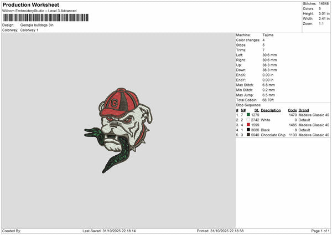The image size is (332, 235).
Task: Click the Width value '2.41 in'
Action: click(324, 19)
